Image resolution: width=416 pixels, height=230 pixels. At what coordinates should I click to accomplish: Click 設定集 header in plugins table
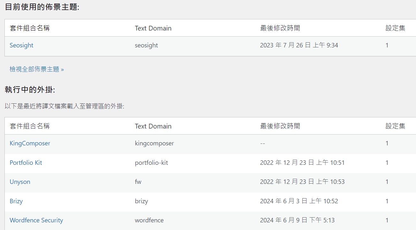click(x=395, y=126)
